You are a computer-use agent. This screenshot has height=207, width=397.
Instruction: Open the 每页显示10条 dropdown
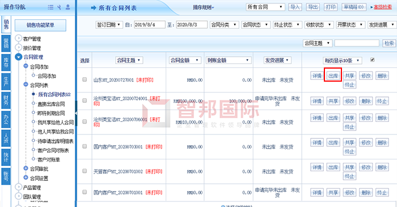[x=343, y=60]
